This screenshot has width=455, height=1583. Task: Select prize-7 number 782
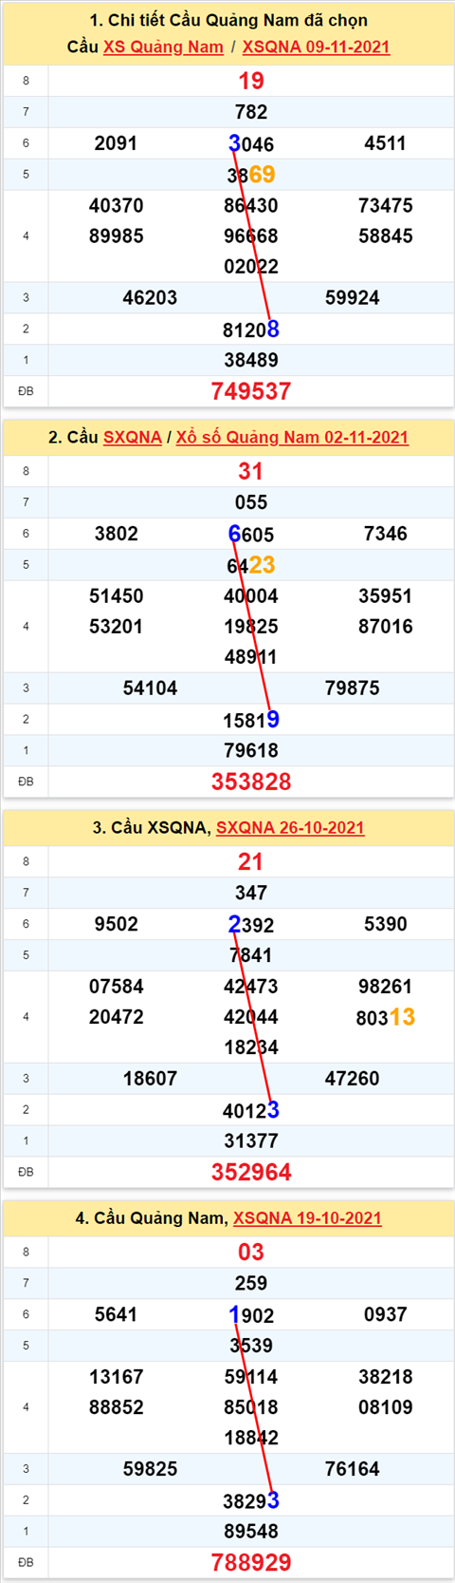(x=251, y=112)
